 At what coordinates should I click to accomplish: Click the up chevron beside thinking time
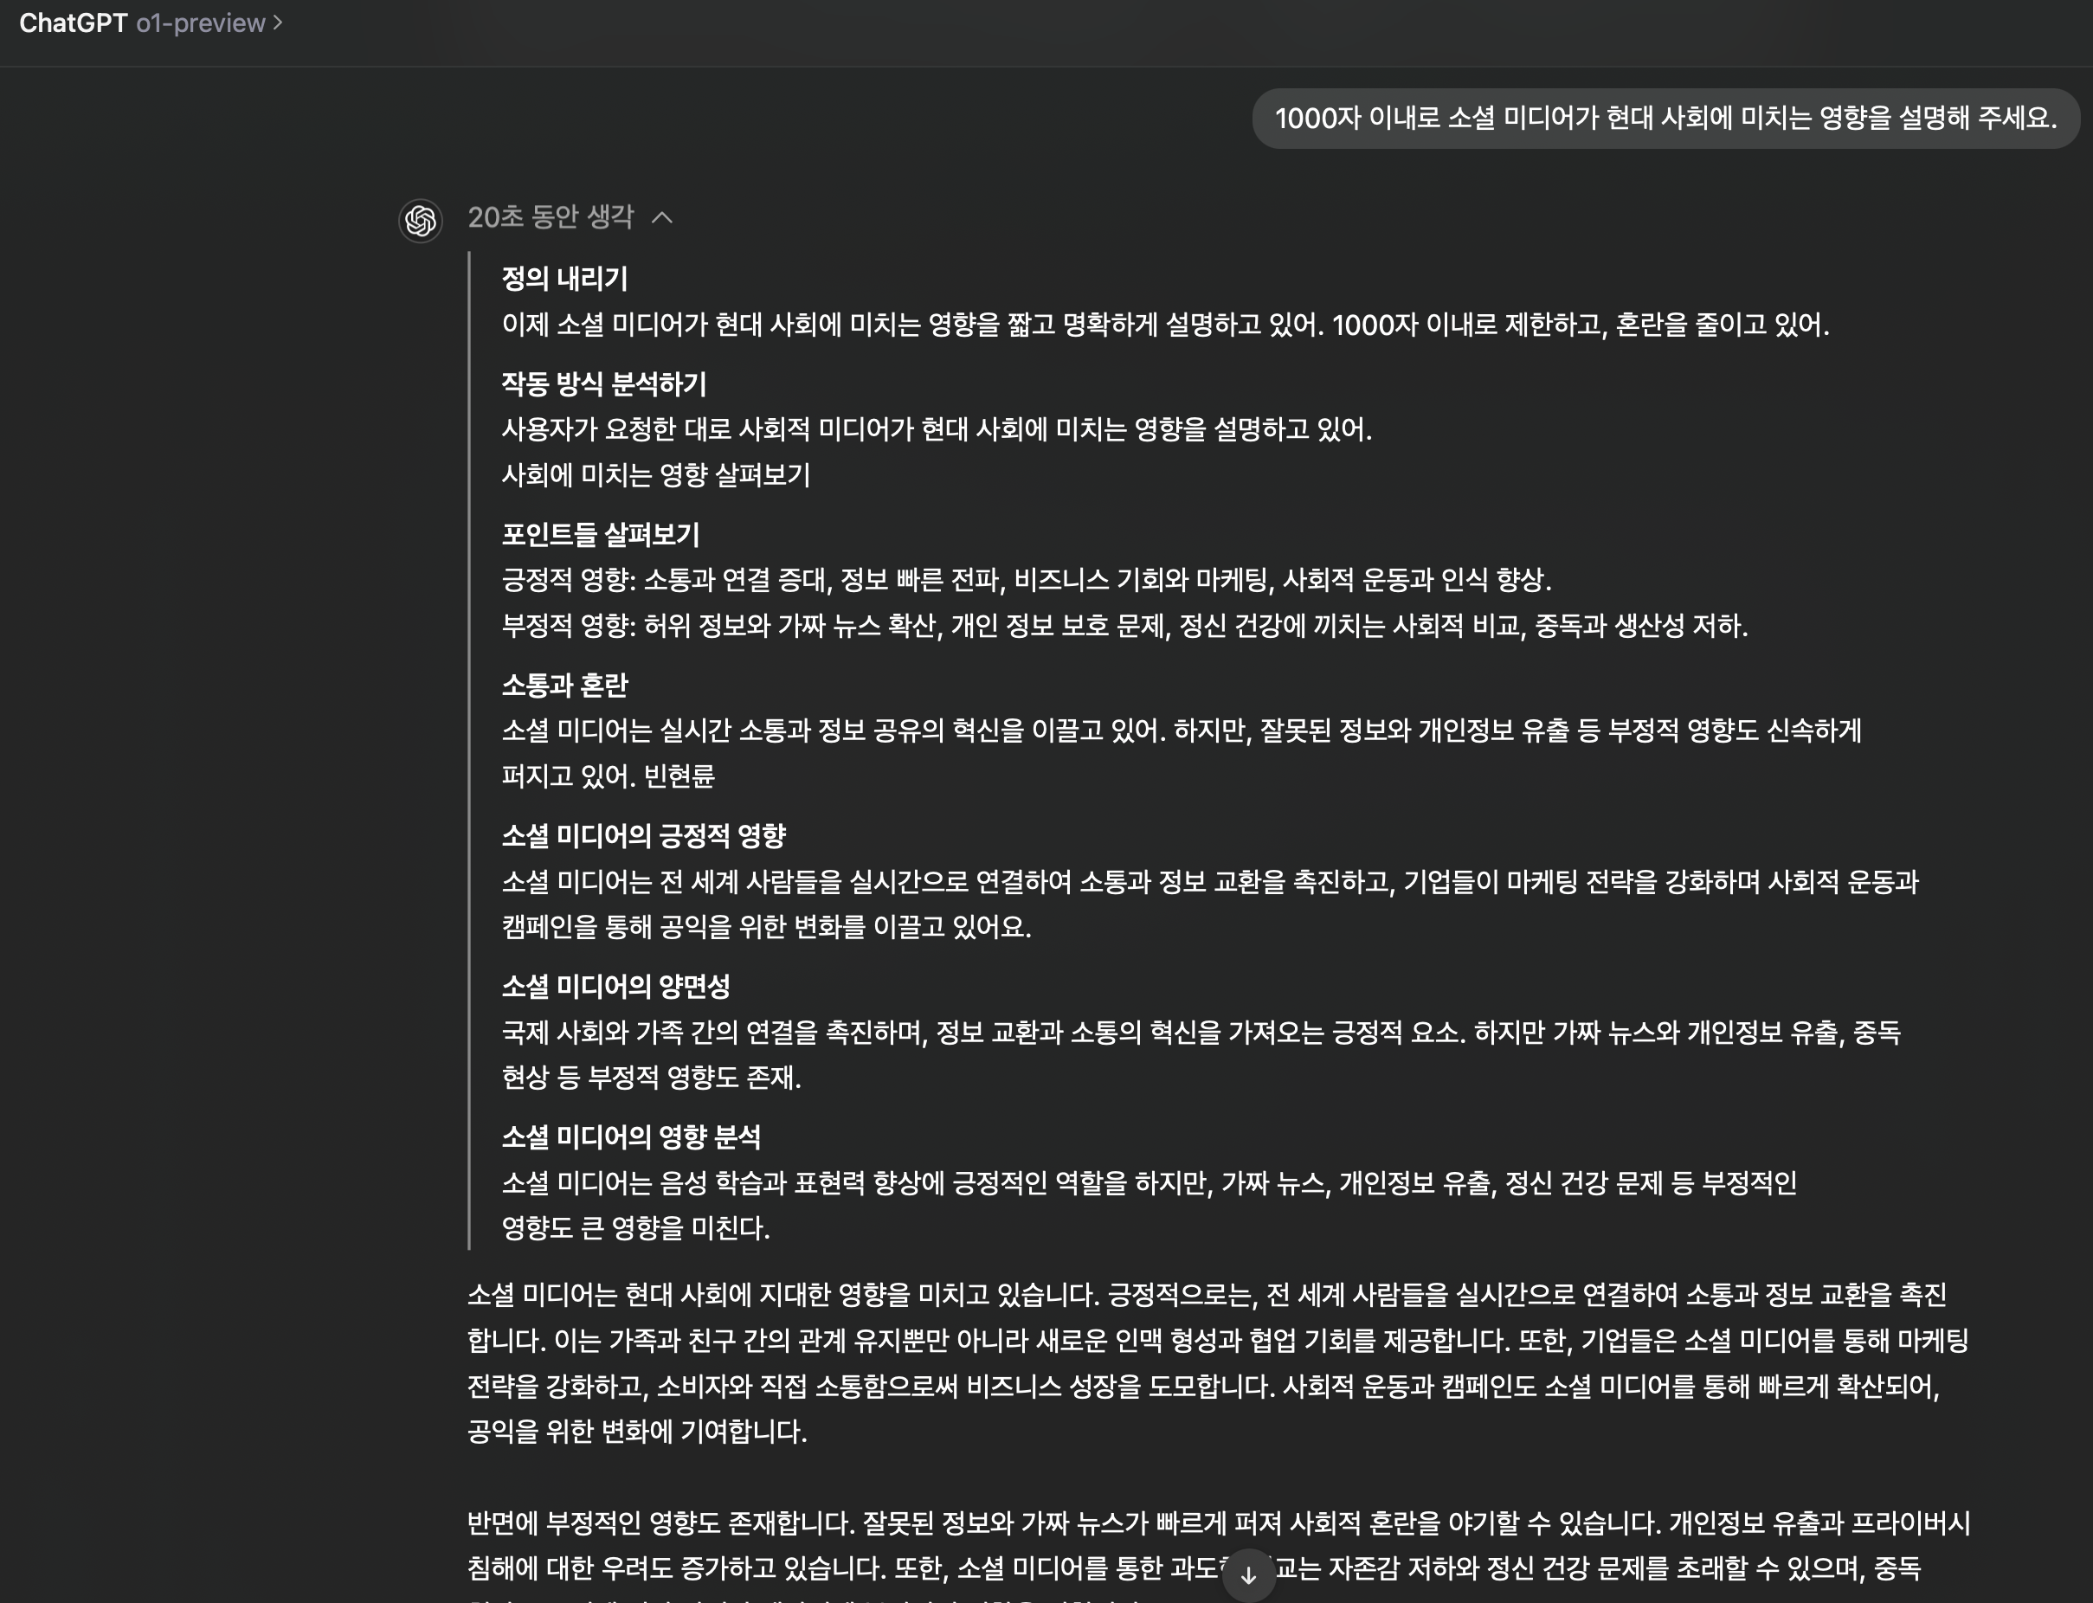[x=662, y=218]
